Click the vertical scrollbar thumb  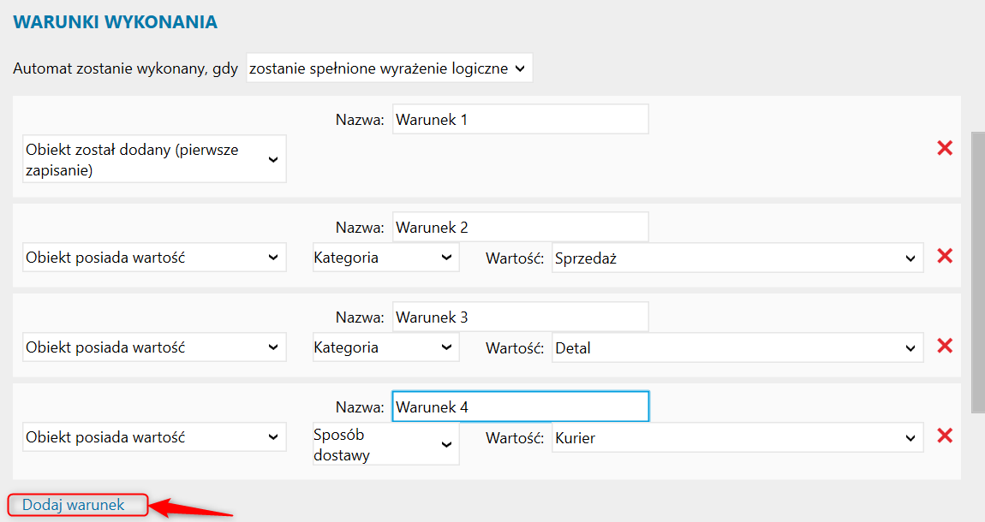pyautogui.click(x=978, y=272)
